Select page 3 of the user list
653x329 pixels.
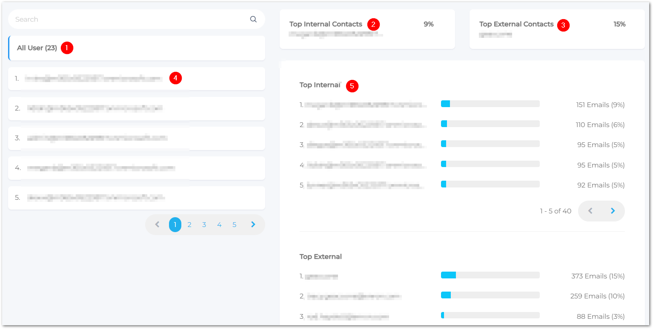coord(204,224)
